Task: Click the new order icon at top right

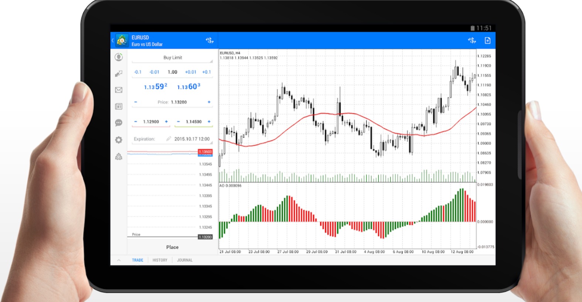Action: tap(487, 40)
